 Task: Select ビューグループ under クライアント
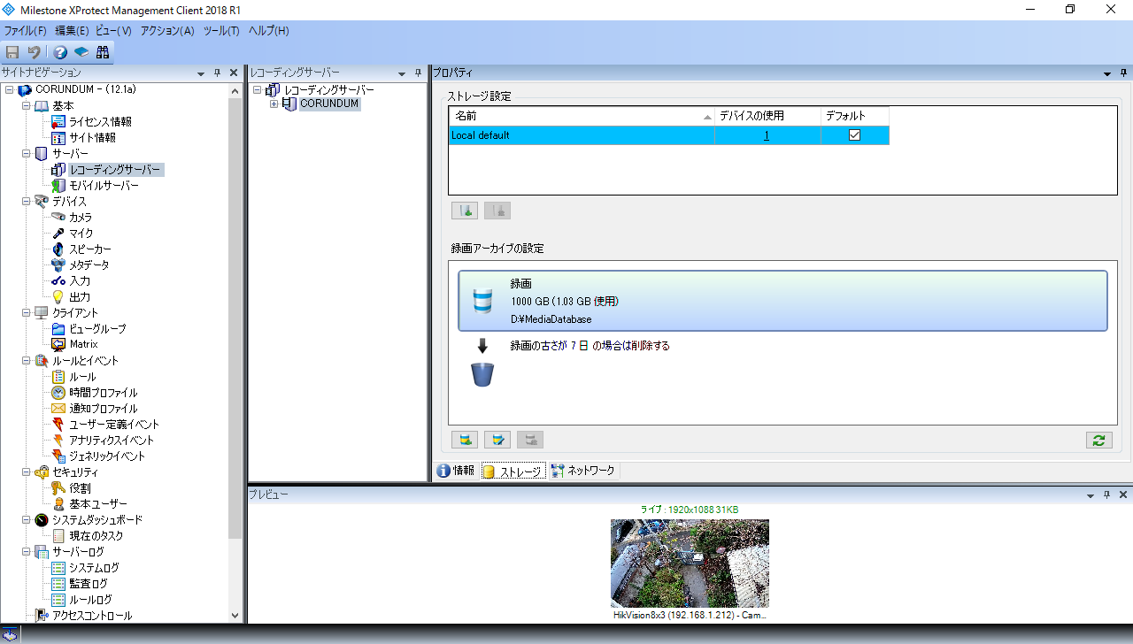[97, 329]
